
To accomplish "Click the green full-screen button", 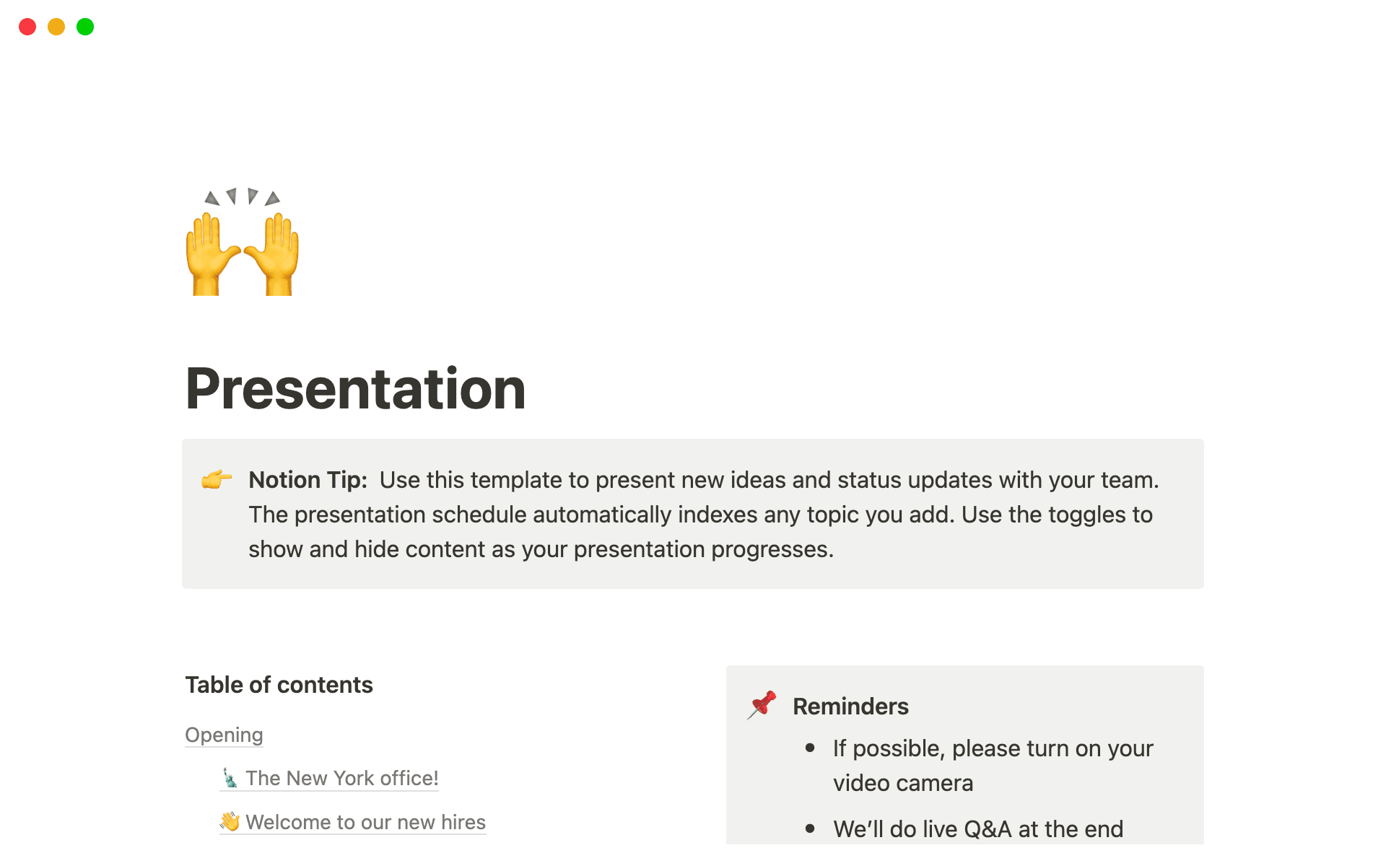I will [85, 27].
